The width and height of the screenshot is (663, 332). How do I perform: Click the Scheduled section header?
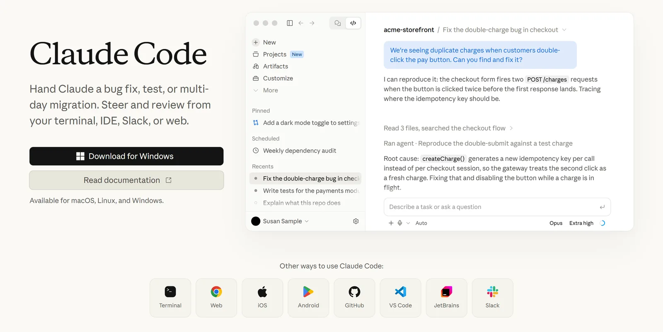(266, 138)
